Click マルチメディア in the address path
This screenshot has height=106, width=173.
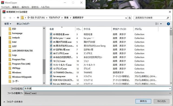coord(55,18)
